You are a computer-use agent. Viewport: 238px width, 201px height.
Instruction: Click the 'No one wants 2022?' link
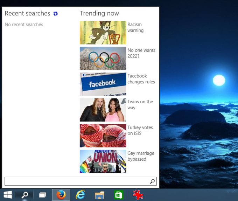pos(141,53)
